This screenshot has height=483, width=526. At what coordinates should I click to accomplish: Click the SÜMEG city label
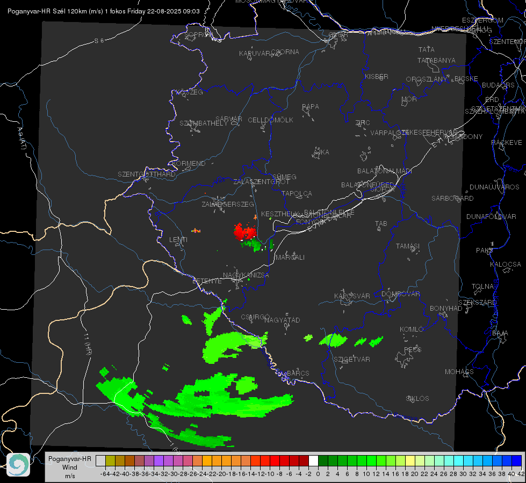tap(284, 177)
